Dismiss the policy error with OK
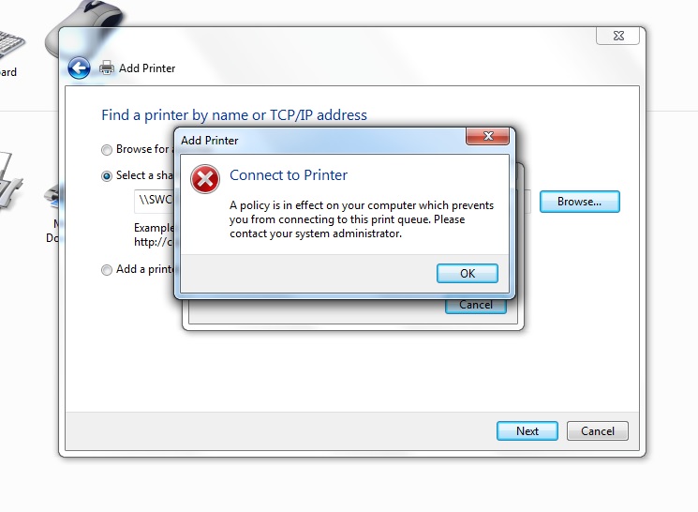 [468, 273]
